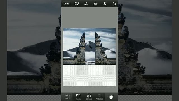Tap the transparent checkered canvas area

[x=89, y=75]
